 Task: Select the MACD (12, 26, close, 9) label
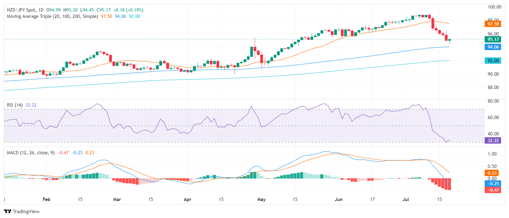pos(31,153)
